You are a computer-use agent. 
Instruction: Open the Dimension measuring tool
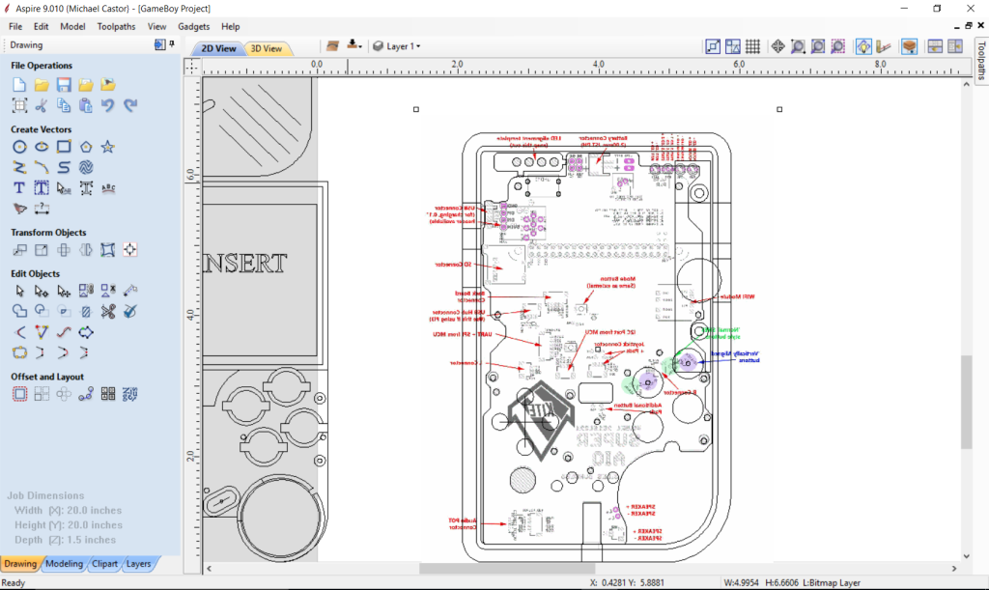click(42, 208)
